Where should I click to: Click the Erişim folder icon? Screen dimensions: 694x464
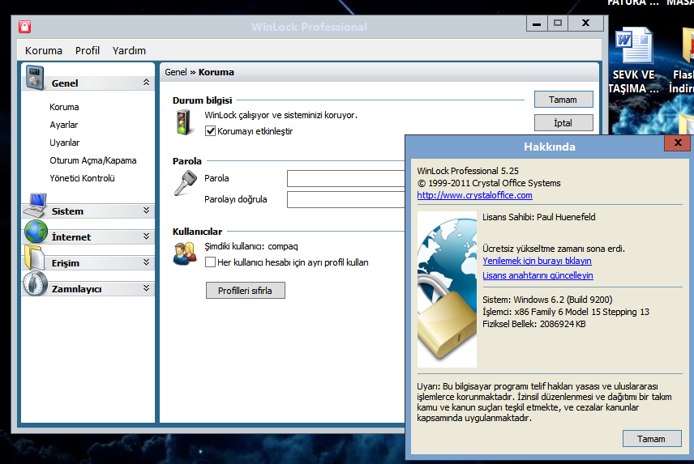[35, 258]
